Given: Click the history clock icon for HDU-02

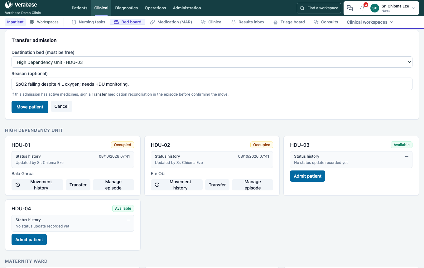Looking at the screenshot, I should click(x=157, y=185).
